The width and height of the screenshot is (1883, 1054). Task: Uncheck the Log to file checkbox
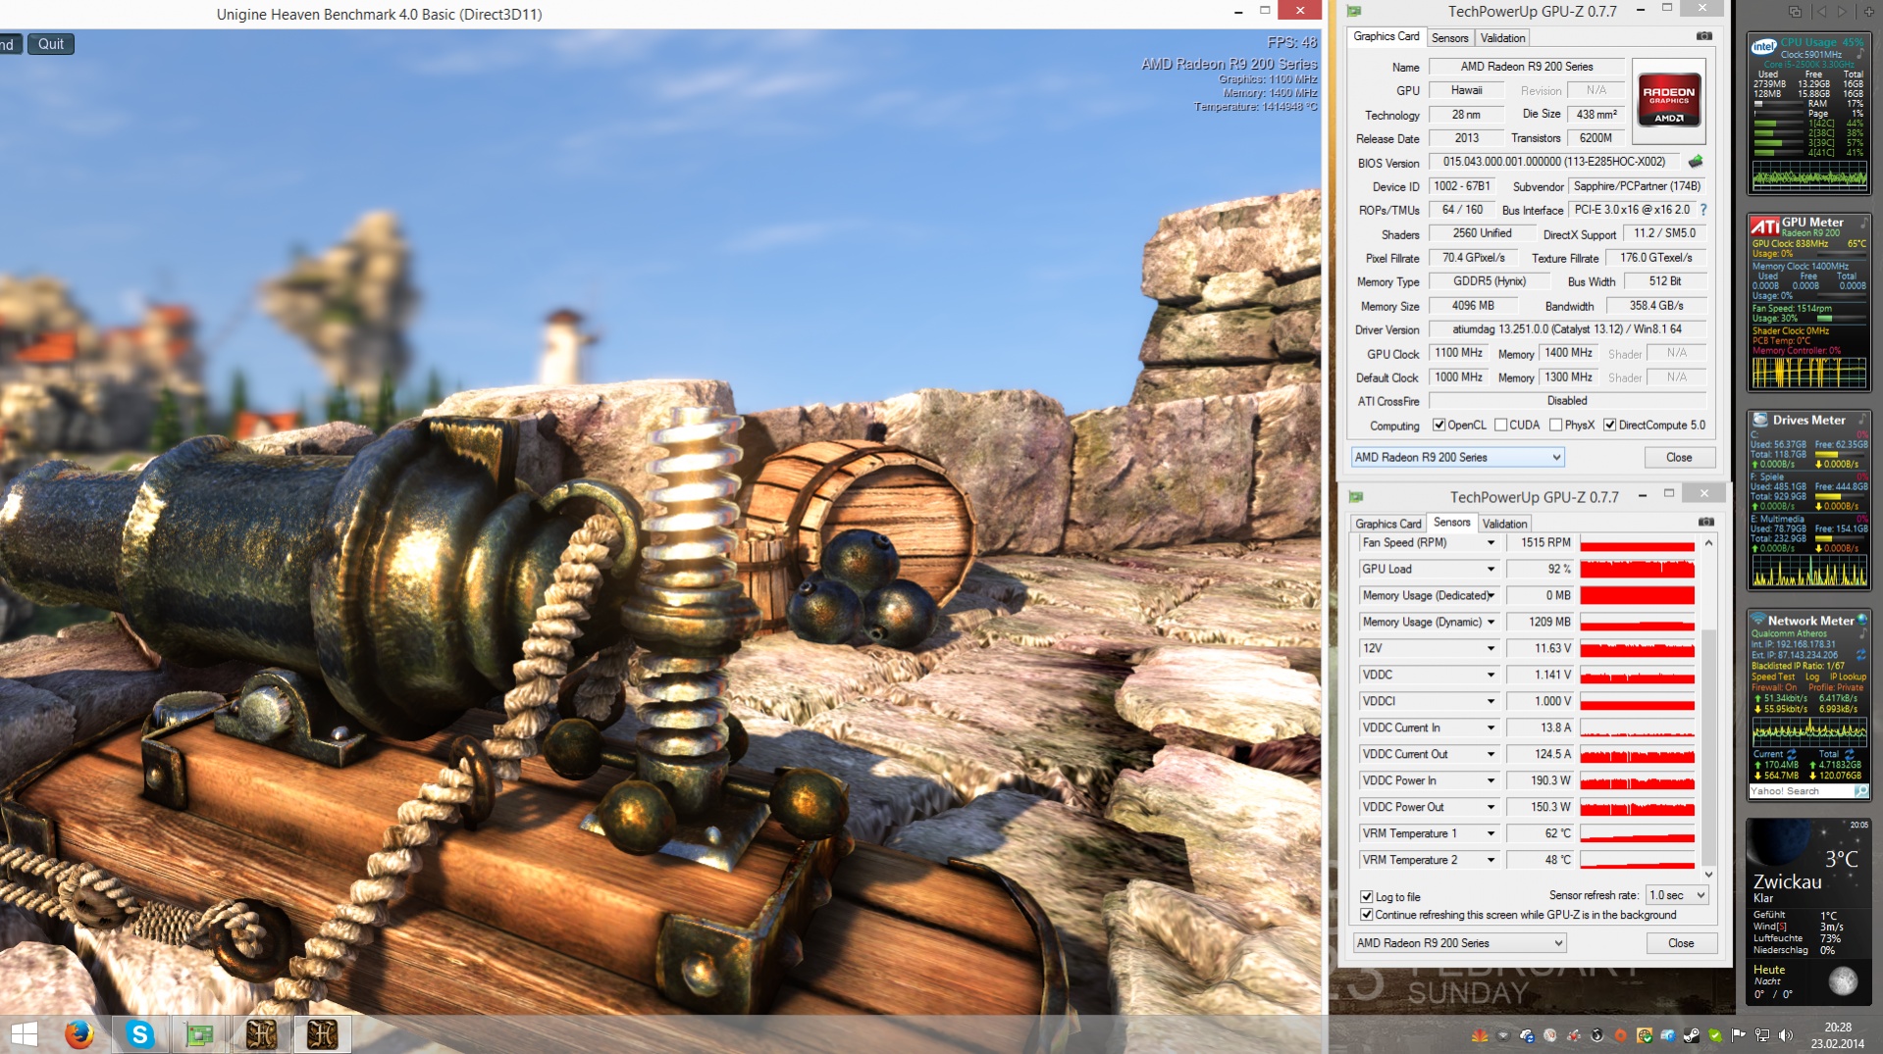click(1366, 897)
